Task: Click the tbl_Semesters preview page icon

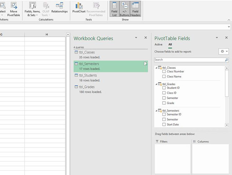Action: click(x=145, y=64)
